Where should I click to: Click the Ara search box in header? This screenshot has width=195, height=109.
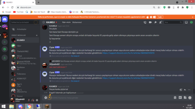(x=173, y=22)
